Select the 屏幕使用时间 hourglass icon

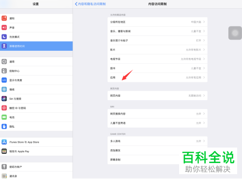coord(4,46)
